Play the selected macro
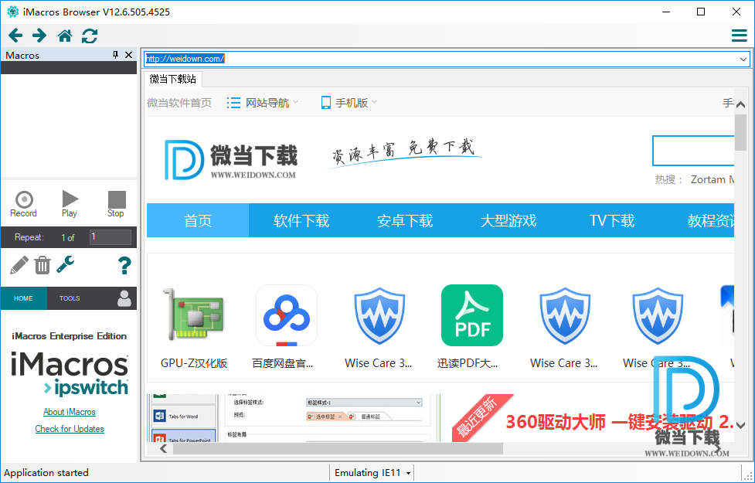The height and width of the screenshot is (483, 755). [x=70, y=204]
